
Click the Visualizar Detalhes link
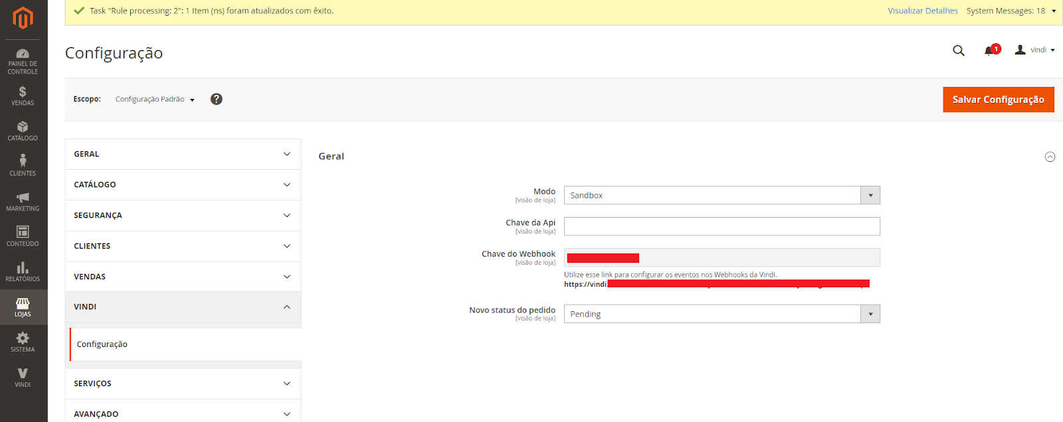coord(922,11)
